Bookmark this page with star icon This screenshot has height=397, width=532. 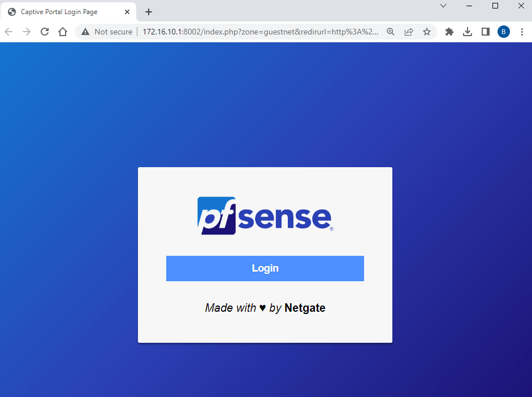click(x=427, y=32)
